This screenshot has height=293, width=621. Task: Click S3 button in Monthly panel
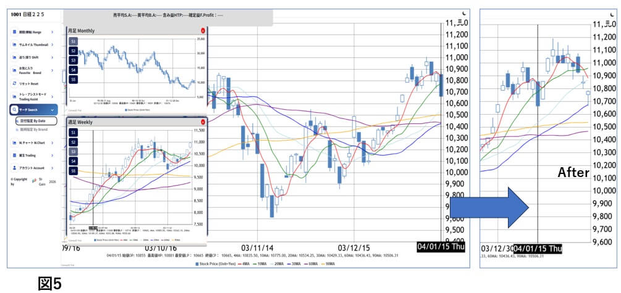click(73, 60)
